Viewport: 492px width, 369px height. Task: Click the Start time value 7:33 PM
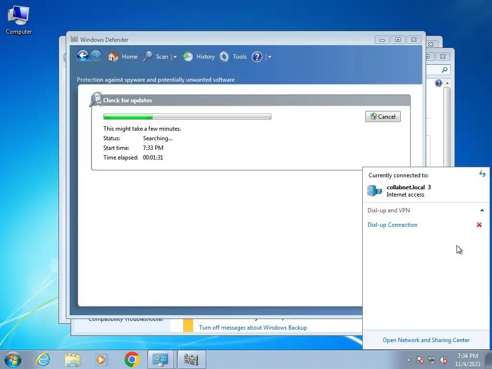pyautogui.click(x=153, y=148)
